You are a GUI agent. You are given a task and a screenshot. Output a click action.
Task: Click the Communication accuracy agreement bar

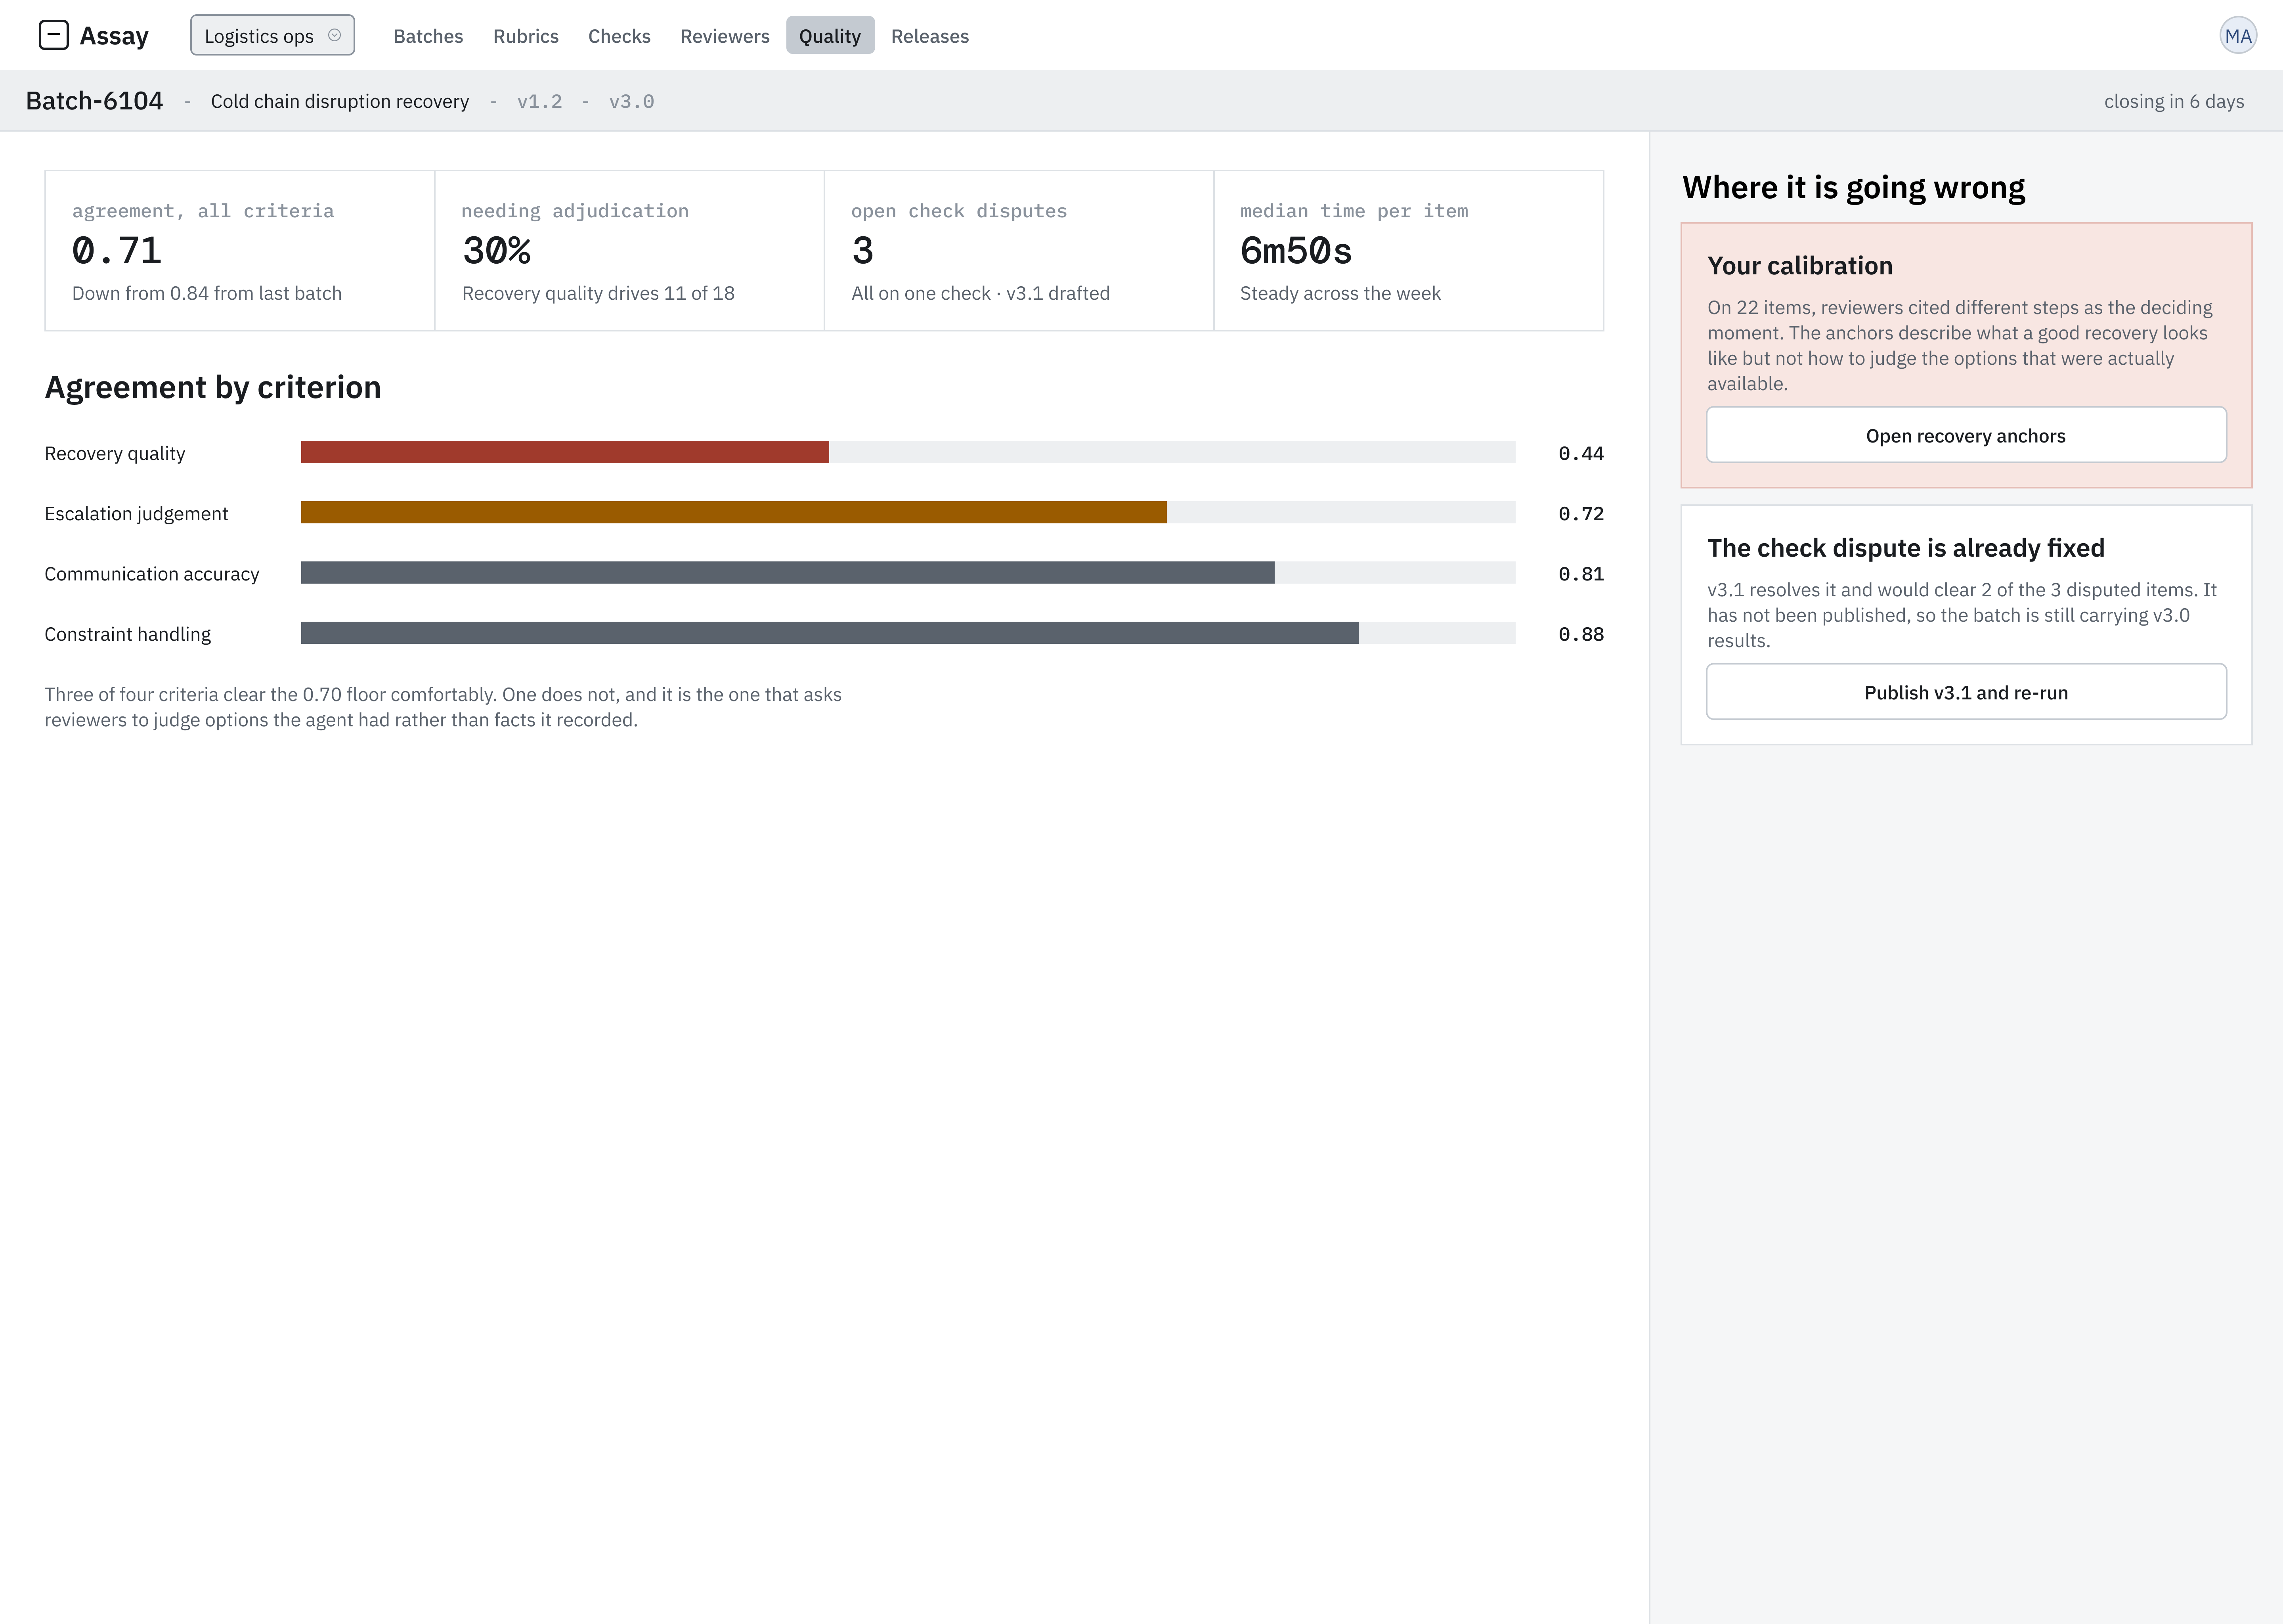(x=908, y=572)
